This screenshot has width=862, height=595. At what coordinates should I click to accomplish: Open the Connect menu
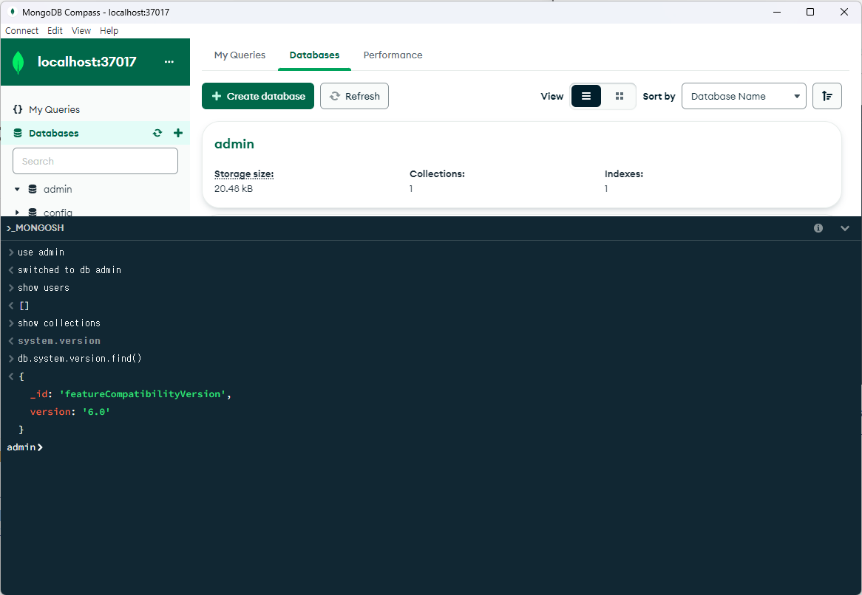pos(21,31)
